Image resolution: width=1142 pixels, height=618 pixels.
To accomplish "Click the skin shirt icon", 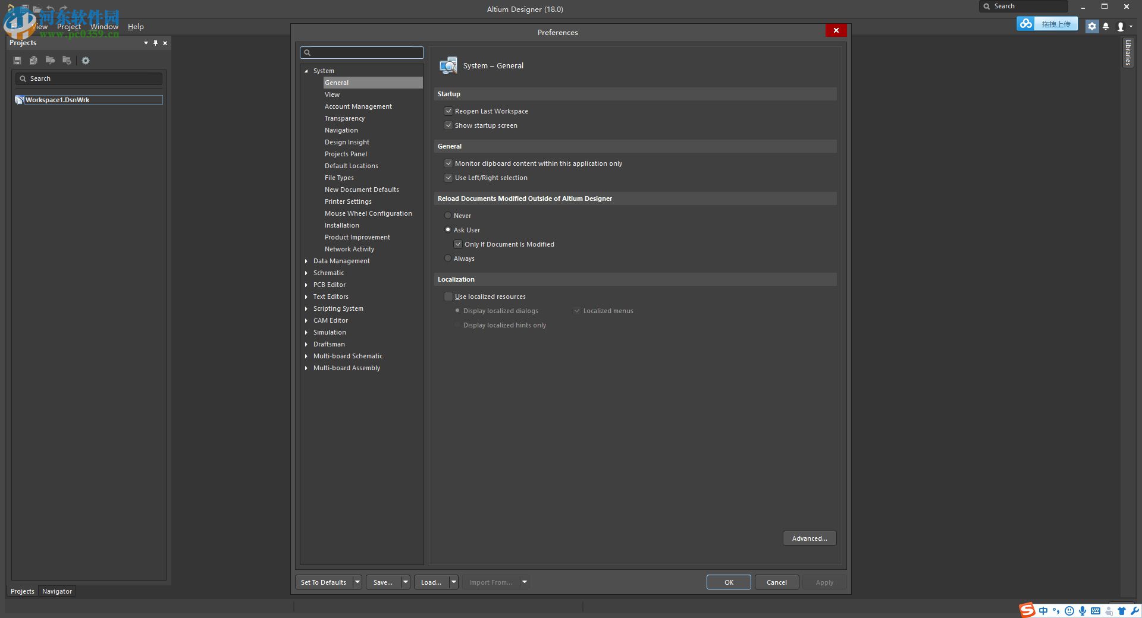I will (1122, 611).
